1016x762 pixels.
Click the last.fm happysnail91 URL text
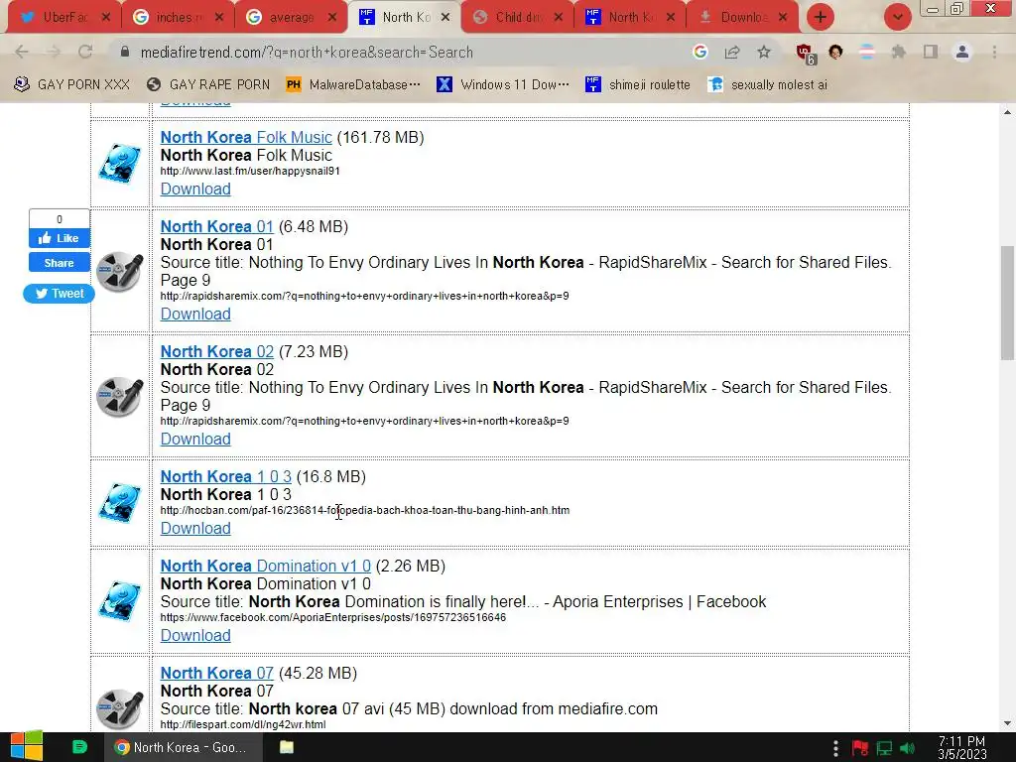250,171
